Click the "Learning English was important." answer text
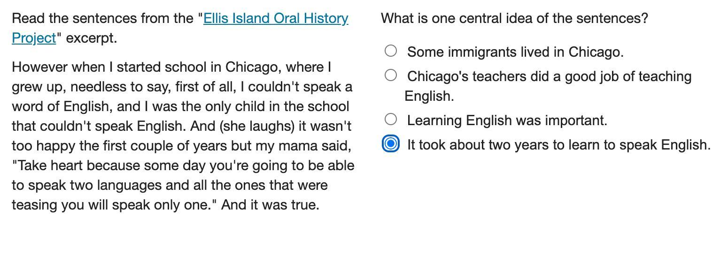 click(507, 120)
